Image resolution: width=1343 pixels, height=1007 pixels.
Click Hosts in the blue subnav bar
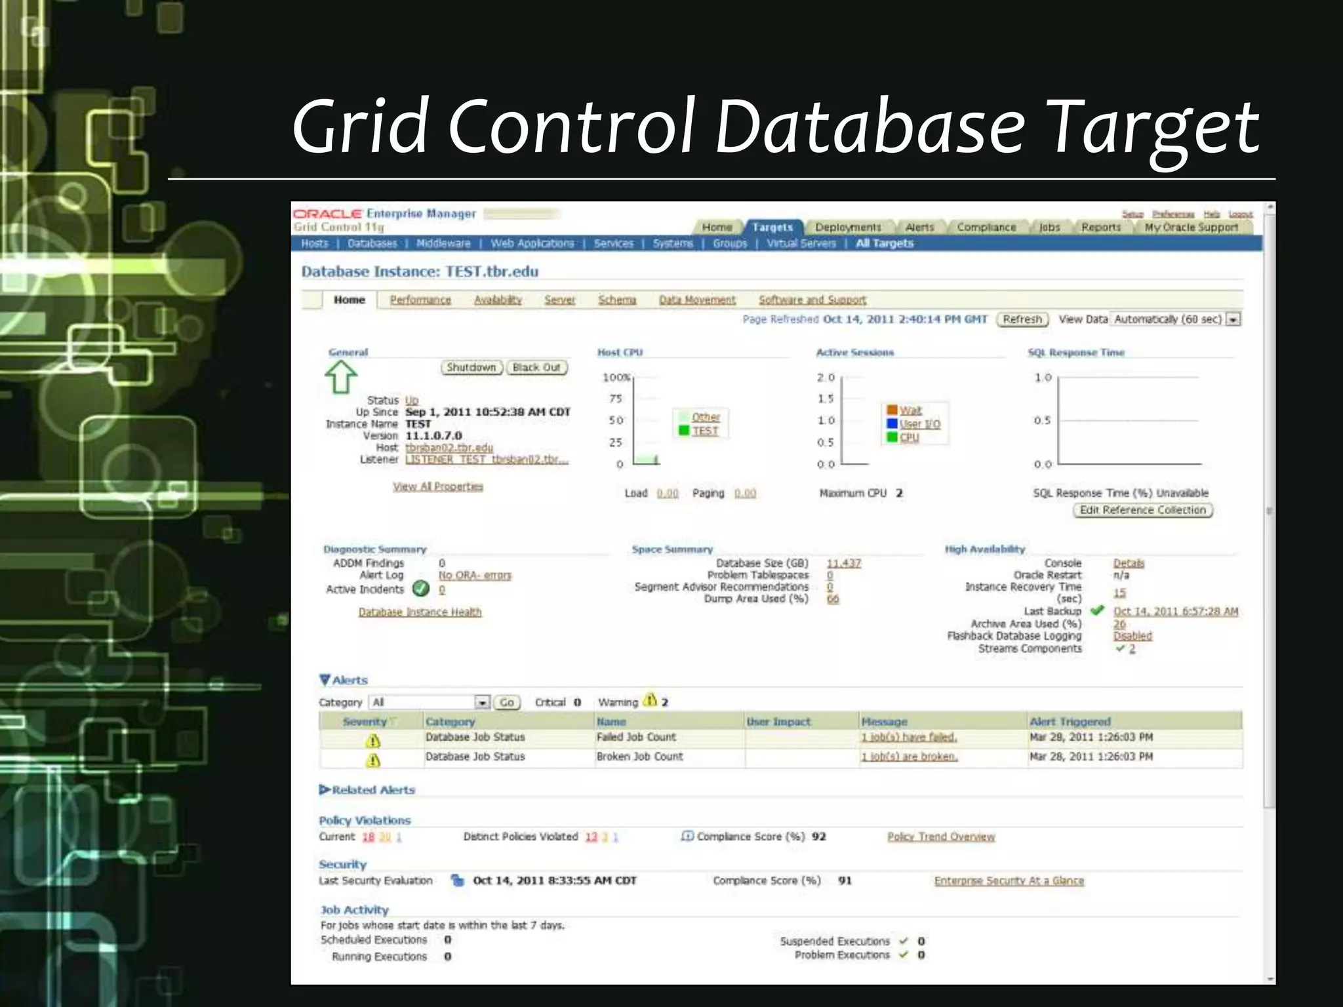click(315, 243)
